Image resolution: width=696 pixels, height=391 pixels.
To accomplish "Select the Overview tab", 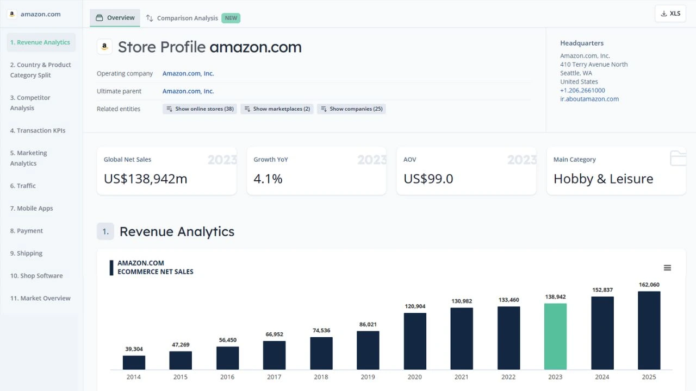I will (115, 17).
